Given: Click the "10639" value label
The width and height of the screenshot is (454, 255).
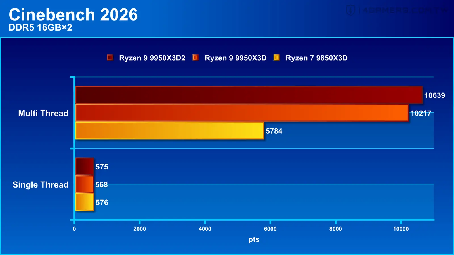Looking at the screenshot, I should (x=435, y=95).
